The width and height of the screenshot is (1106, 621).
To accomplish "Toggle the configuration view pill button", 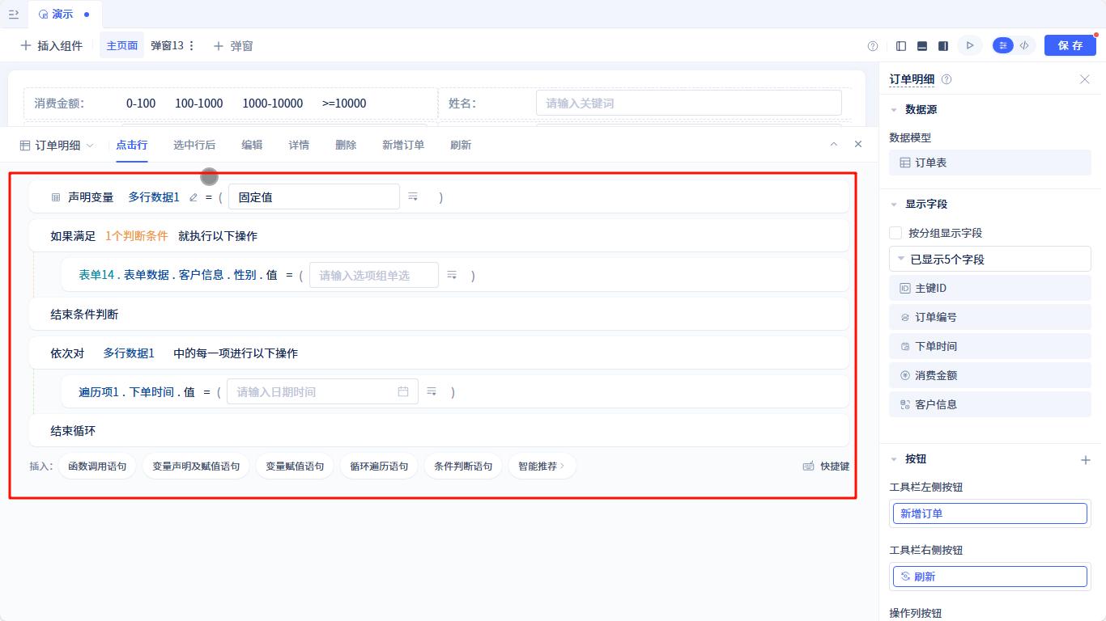I will (x=1003, y=45).
